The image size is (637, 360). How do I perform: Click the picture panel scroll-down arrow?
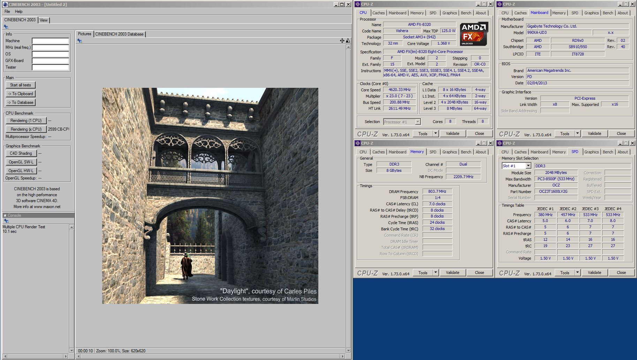pos(348,350)
